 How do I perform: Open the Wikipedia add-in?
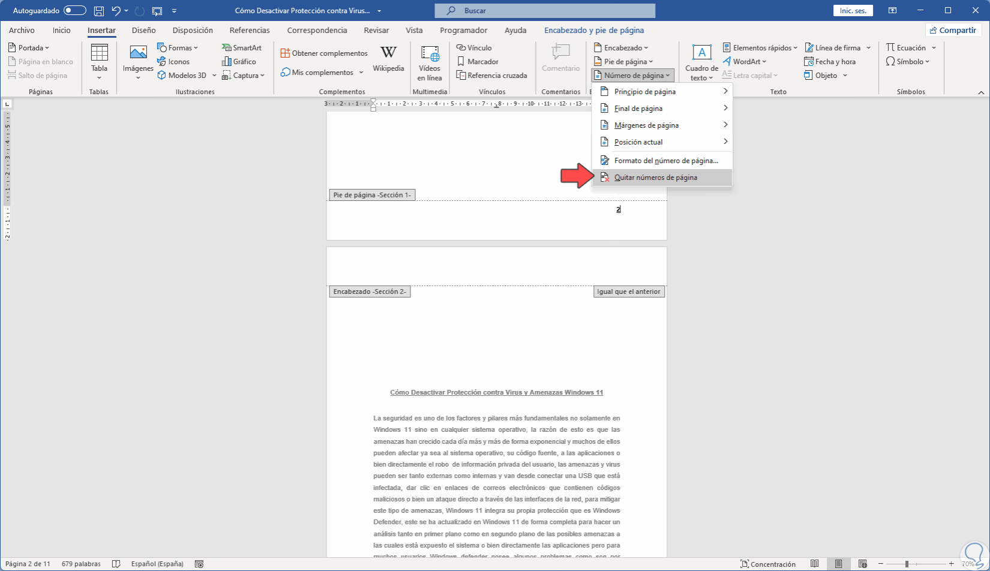(388, 59)
